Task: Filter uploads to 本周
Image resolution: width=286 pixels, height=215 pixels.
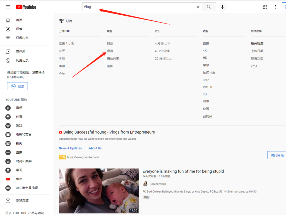Action: (x=62, y=58)
